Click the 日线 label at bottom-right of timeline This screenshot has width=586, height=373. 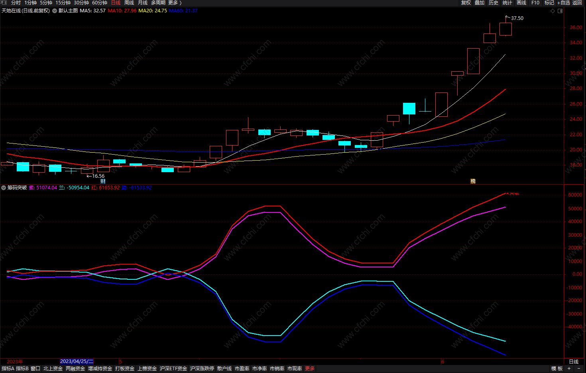click(x=574, y=362)
